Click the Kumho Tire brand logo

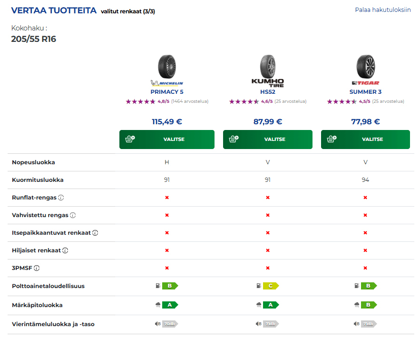coord(268,83)
